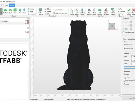Click Close Freeform Holes
The image size is (135, 101).
coord(60,13)
